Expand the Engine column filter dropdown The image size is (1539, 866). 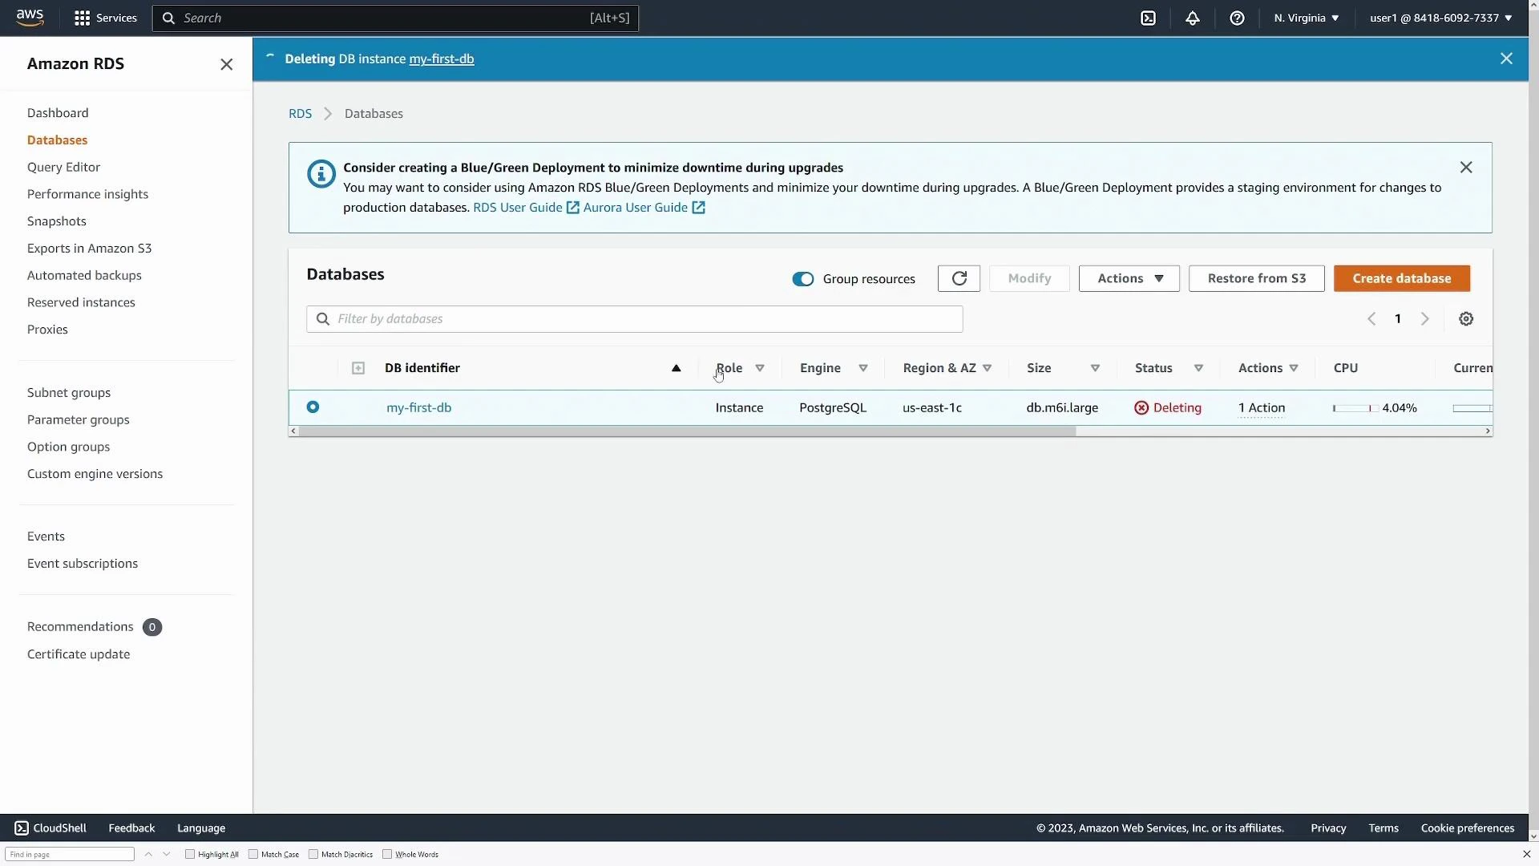tap(864, 368)
